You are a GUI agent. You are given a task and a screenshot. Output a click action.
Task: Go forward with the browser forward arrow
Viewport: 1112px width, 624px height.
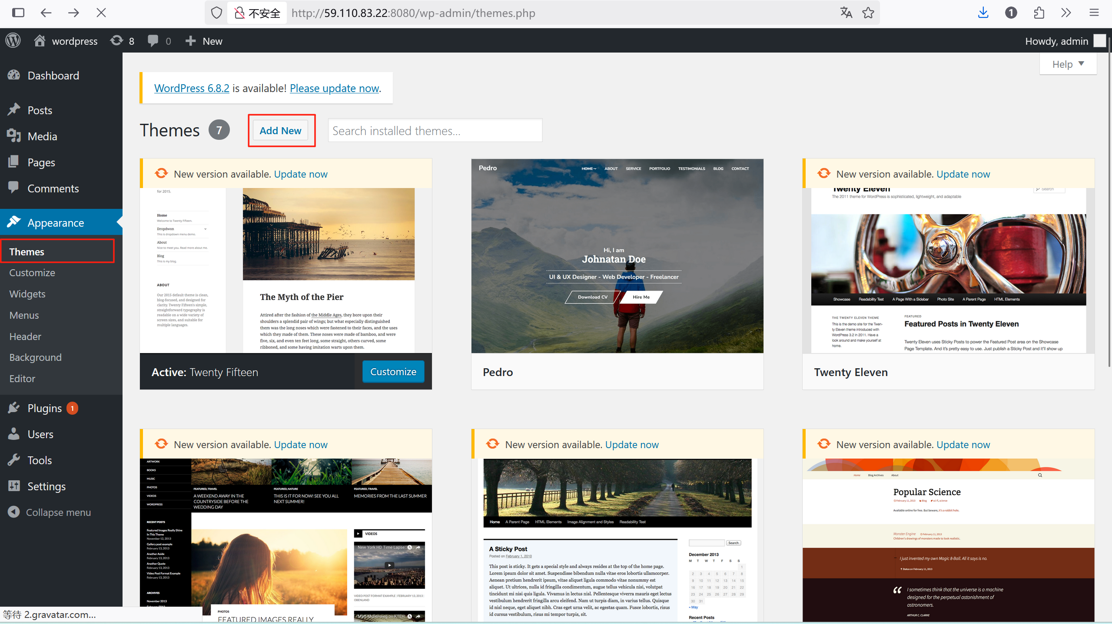(x=73, y=13)
